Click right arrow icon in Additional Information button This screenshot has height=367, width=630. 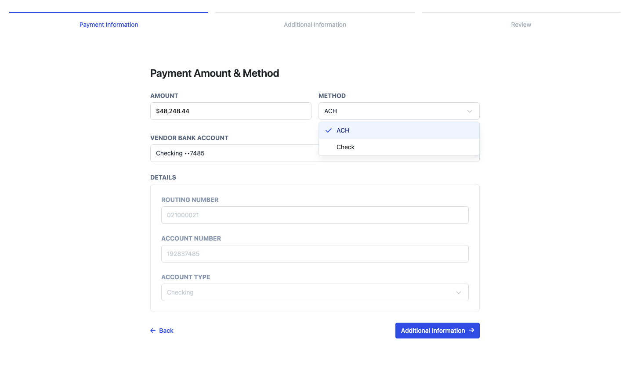click(471, 331)
